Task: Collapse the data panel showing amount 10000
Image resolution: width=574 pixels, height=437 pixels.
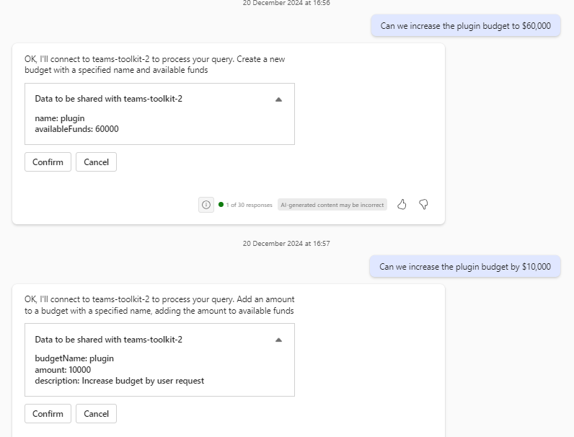Action: tap(279, 340)
